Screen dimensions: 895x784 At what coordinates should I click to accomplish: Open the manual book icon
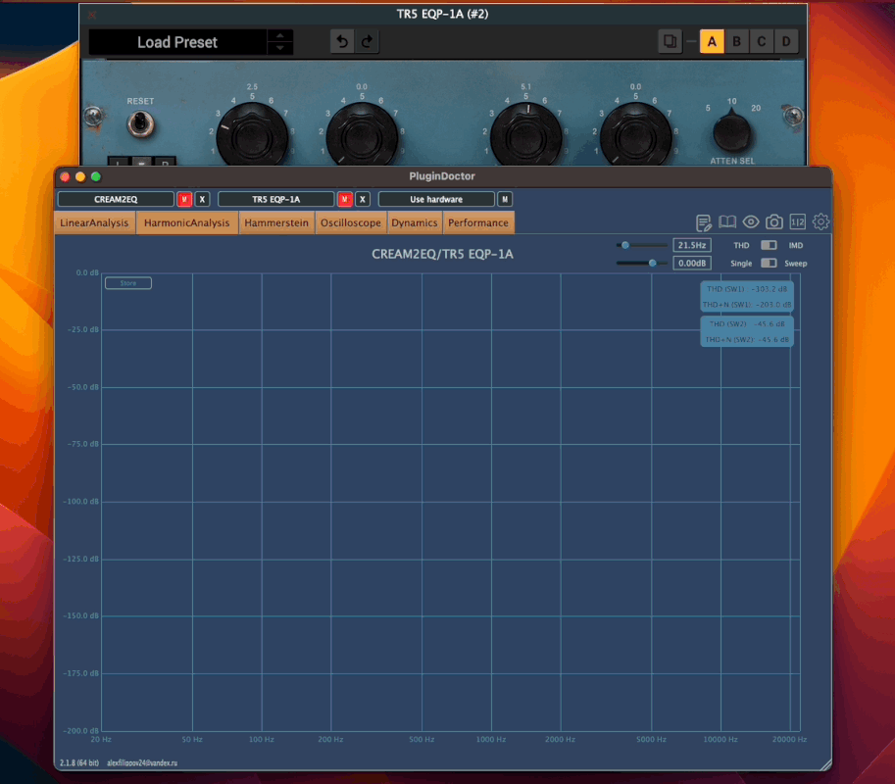(727, 221)
